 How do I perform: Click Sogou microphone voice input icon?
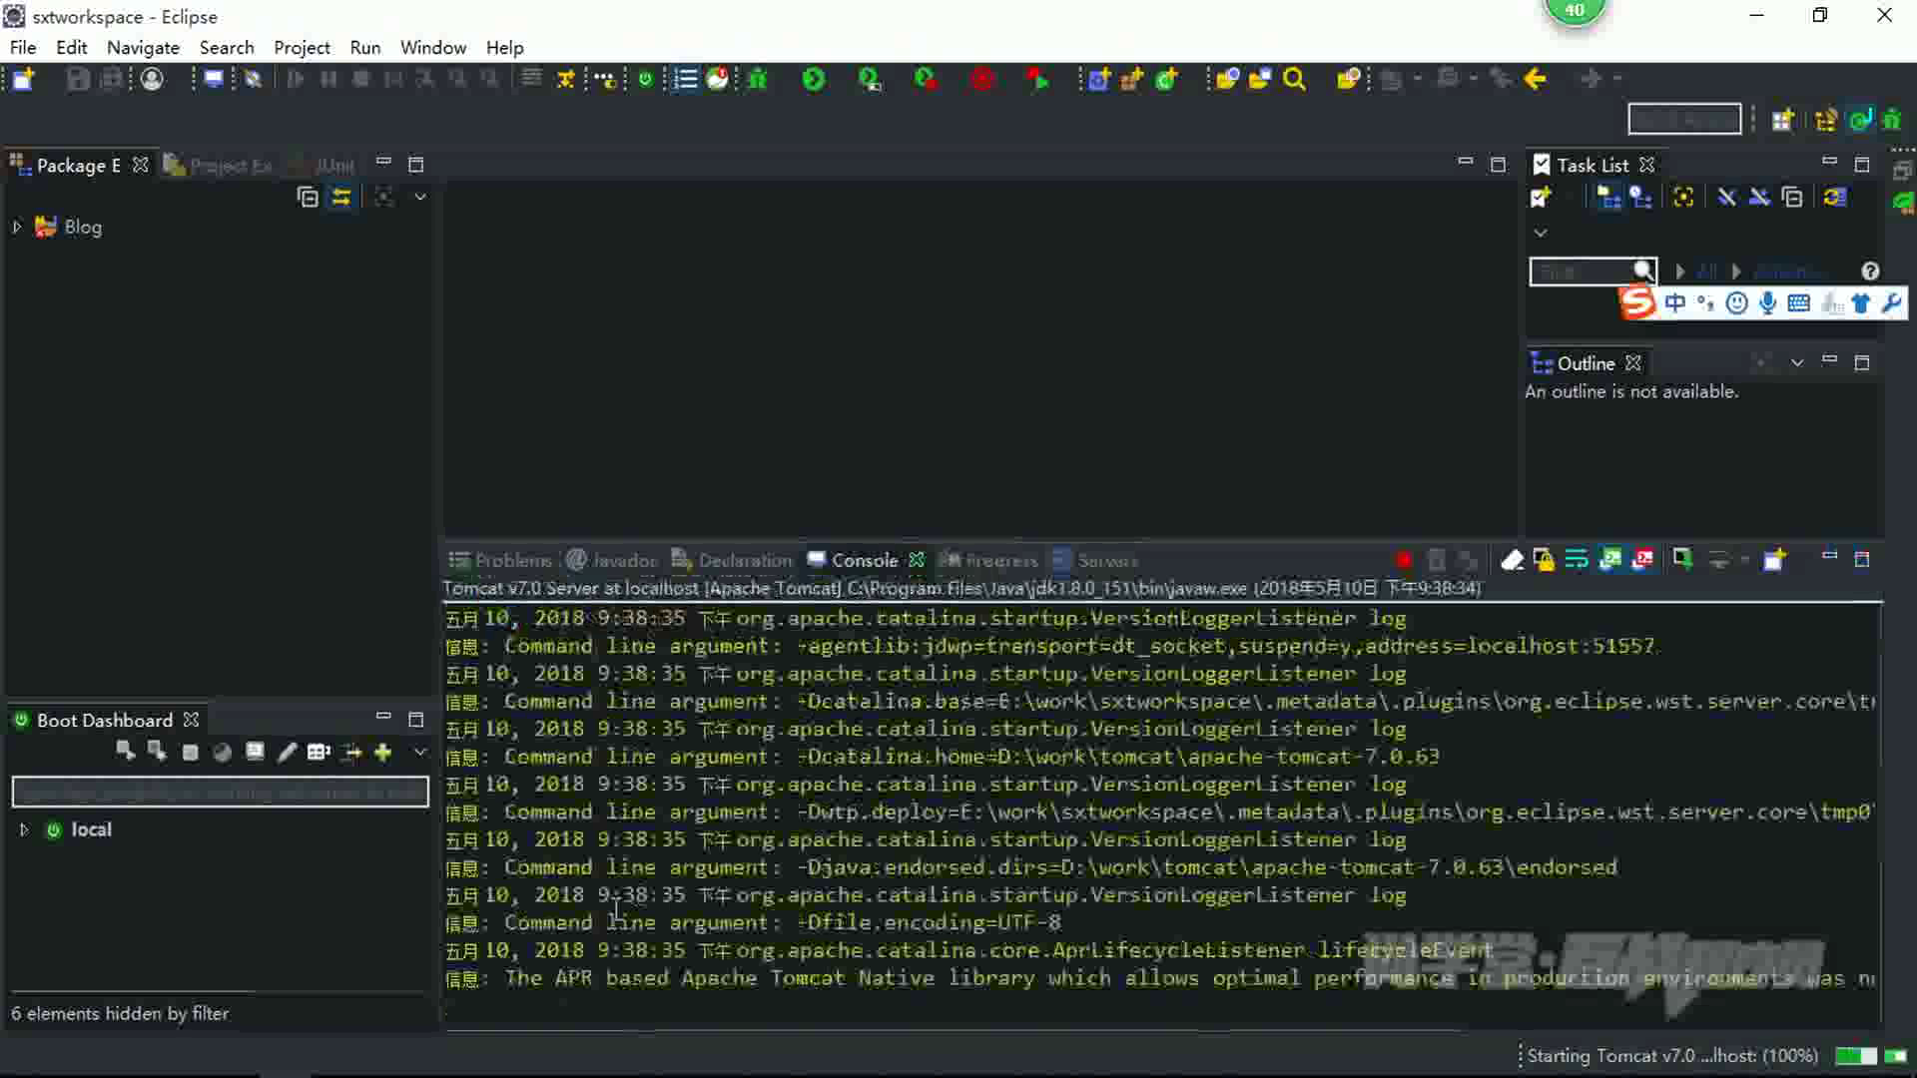click(x=1768, y=303)
